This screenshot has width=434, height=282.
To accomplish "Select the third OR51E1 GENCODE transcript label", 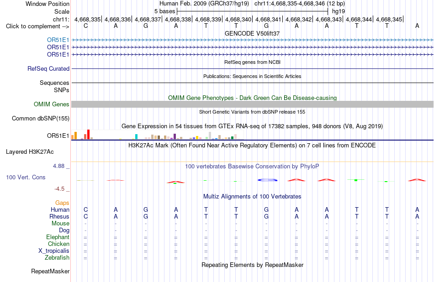I will coord(58,54).
